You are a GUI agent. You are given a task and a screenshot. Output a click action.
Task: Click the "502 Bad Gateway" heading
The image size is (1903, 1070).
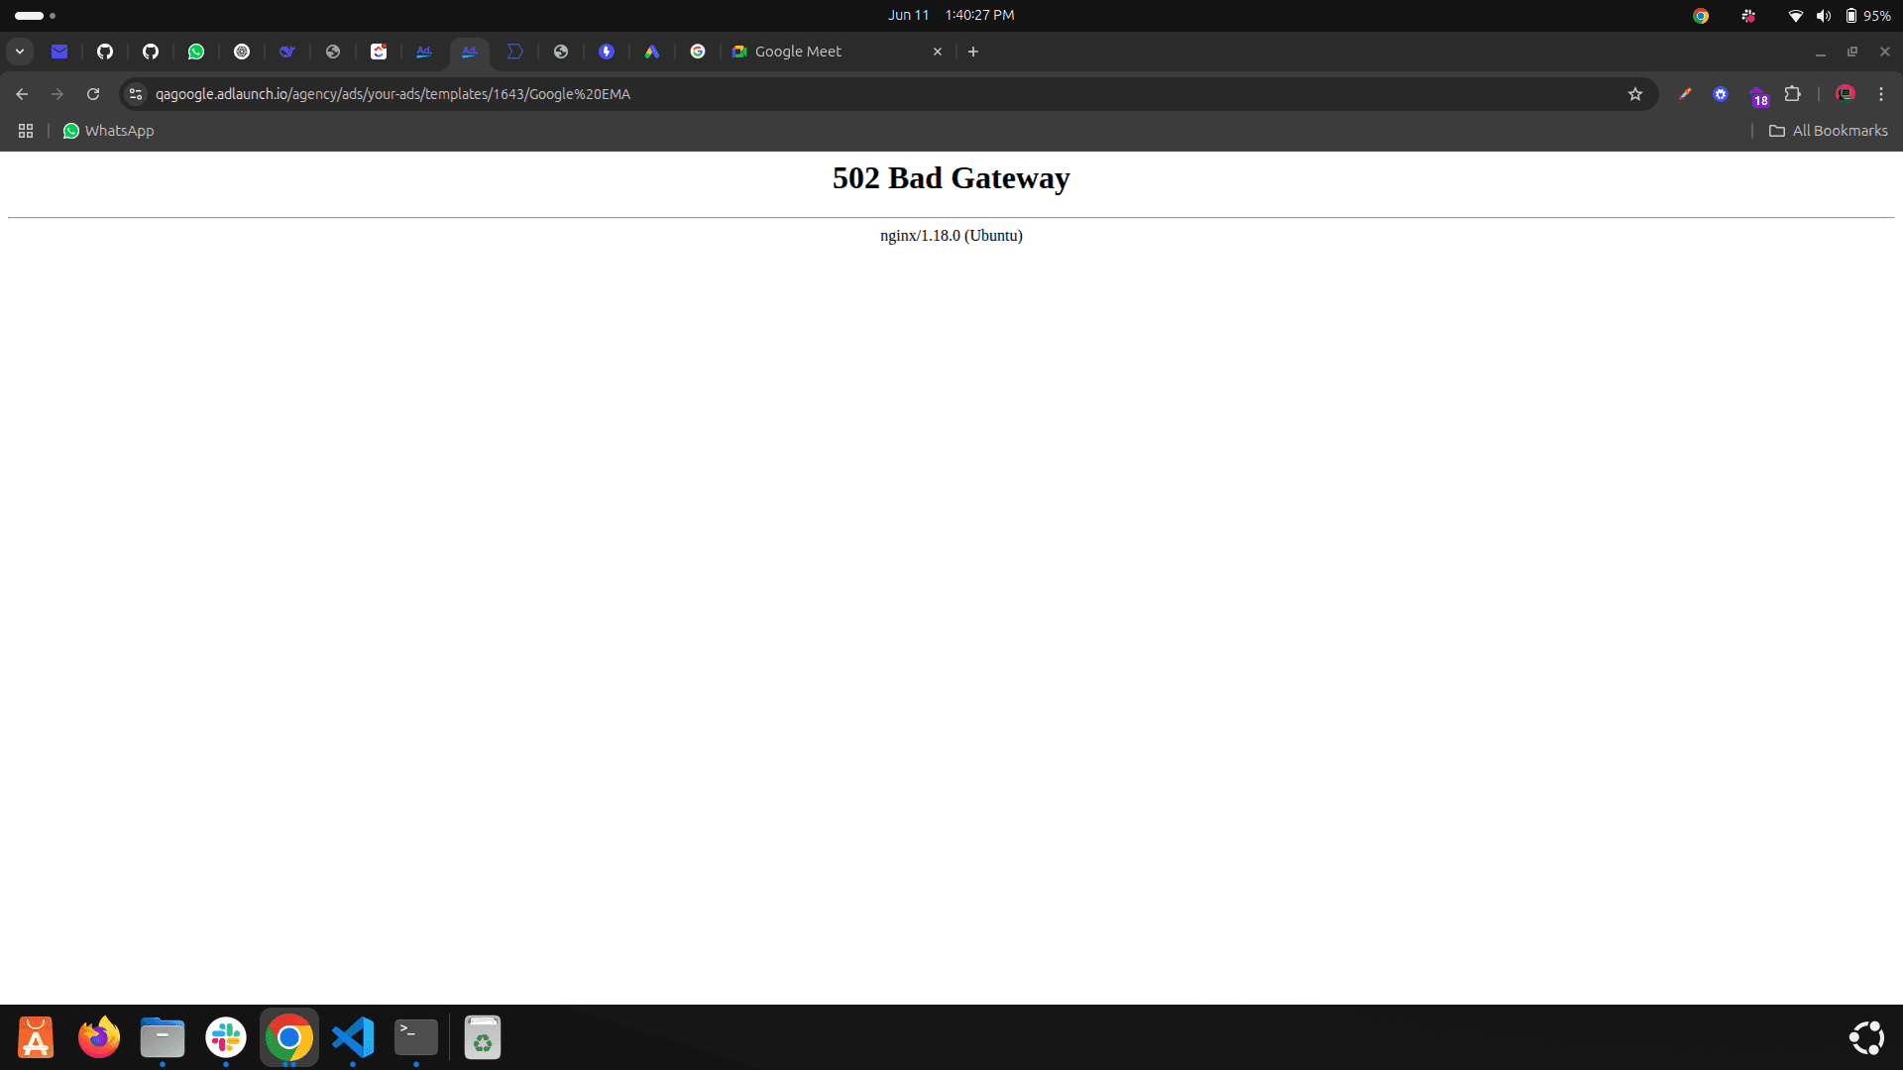pos(951,178)
